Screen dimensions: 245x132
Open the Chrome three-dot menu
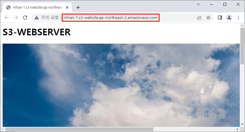238,18
